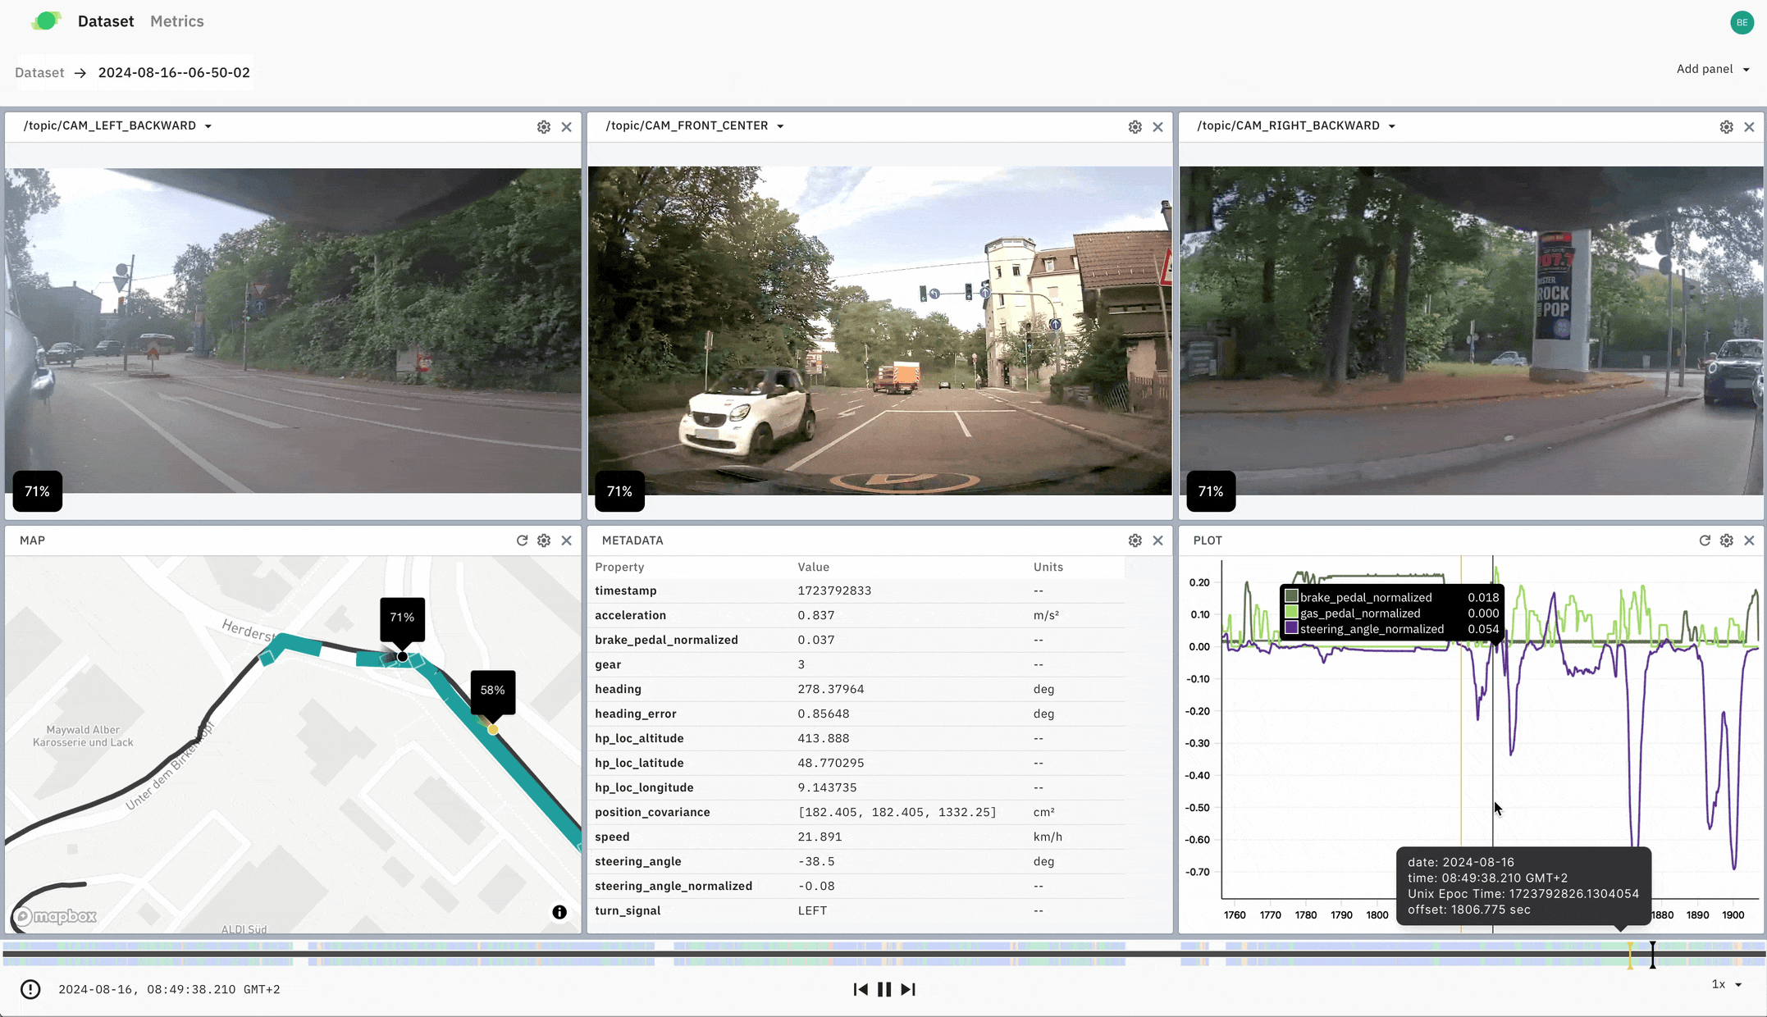Open PLOT panel settings gear
The image size is (1767, 1017).
[x=1726, y=540]
